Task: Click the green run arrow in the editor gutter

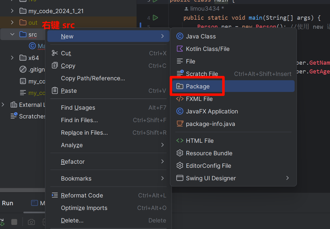Action: [156, 18]
